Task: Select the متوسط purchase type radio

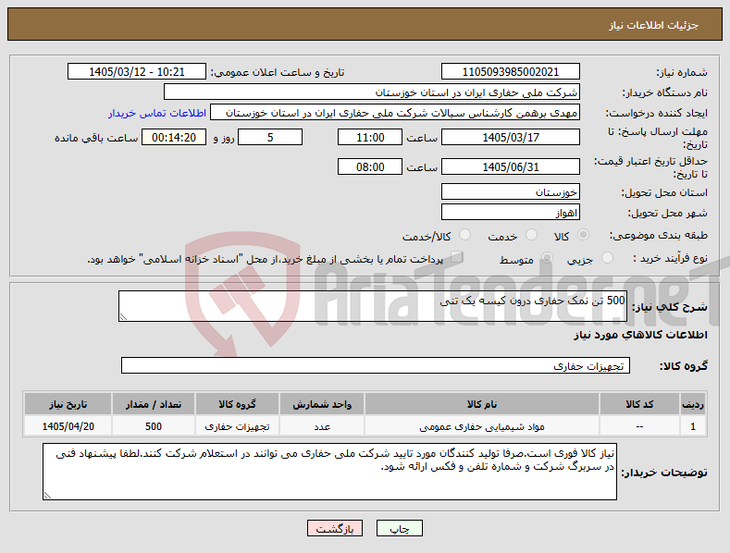Action: pos(547,258)
